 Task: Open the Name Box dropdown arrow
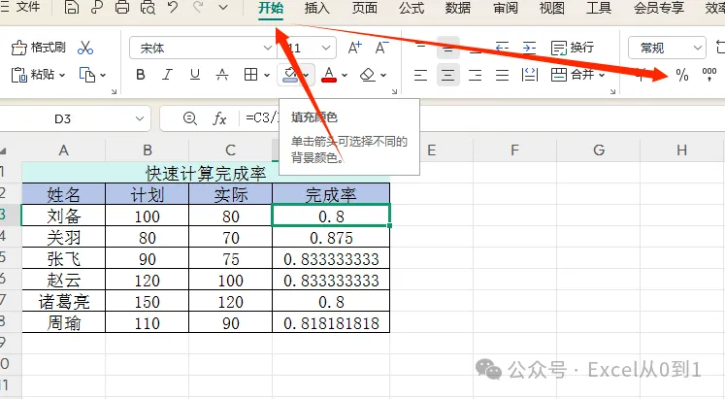[139, 118]
